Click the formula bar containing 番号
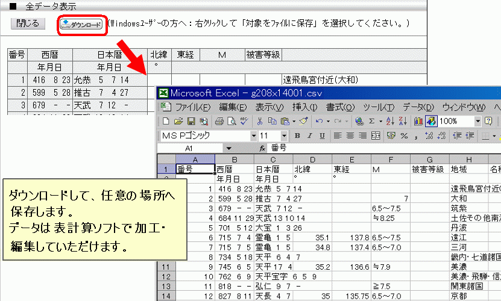 (383, 148)
